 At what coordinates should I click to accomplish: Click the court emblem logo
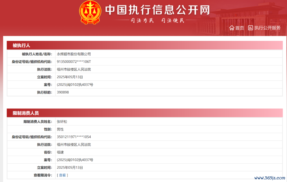coord(90,12)
